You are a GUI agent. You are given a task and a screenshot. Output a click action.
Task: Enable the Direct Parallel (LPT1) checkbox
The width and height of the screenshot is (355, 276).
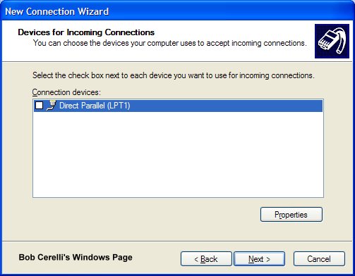39,105
